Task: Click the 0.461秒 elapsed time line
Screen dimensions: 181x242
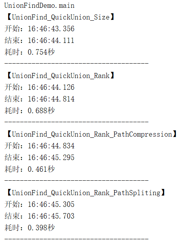Action: tap(30, 169)
